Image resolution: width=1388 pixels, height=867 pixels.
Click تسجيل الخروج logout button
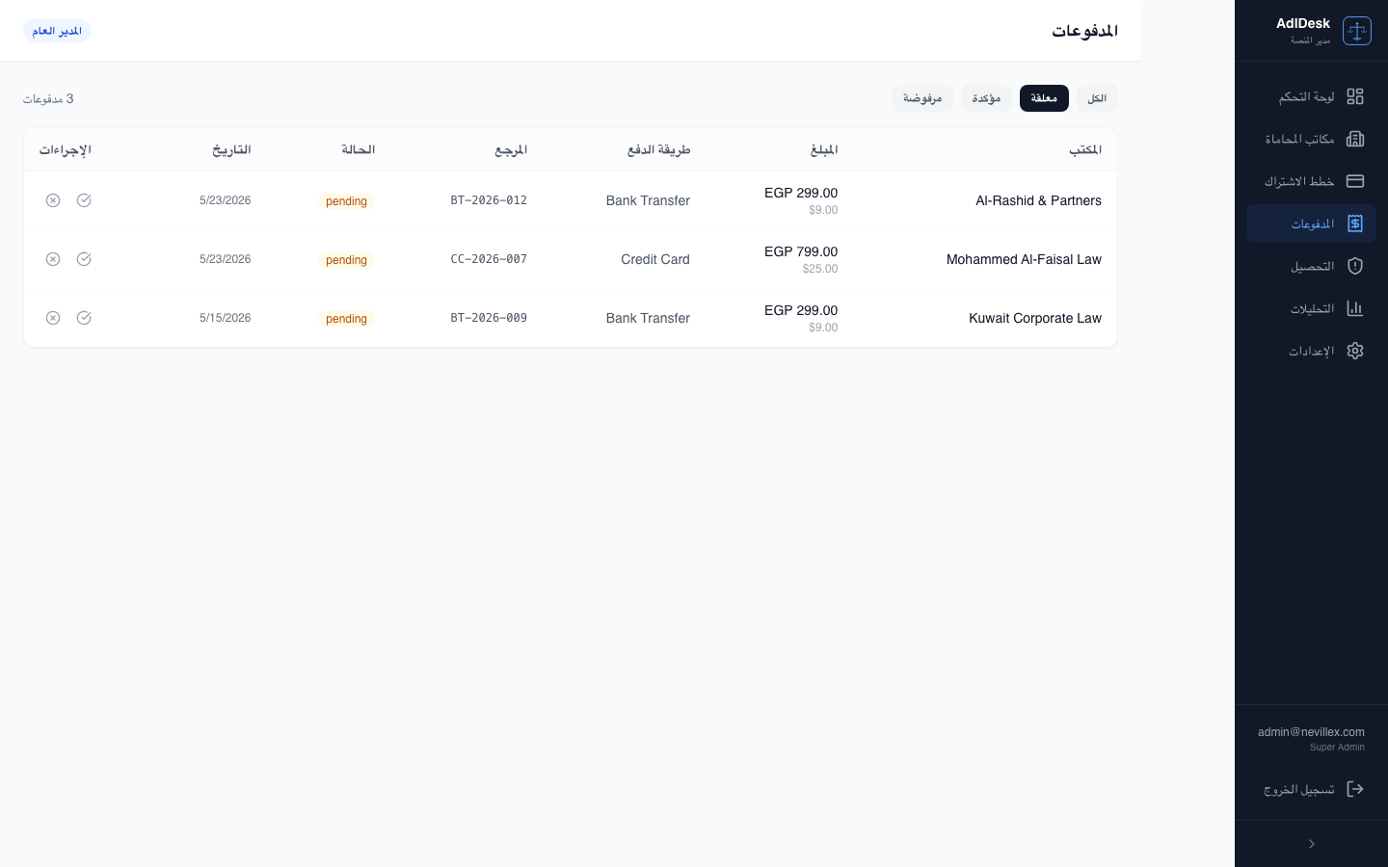1311,789
